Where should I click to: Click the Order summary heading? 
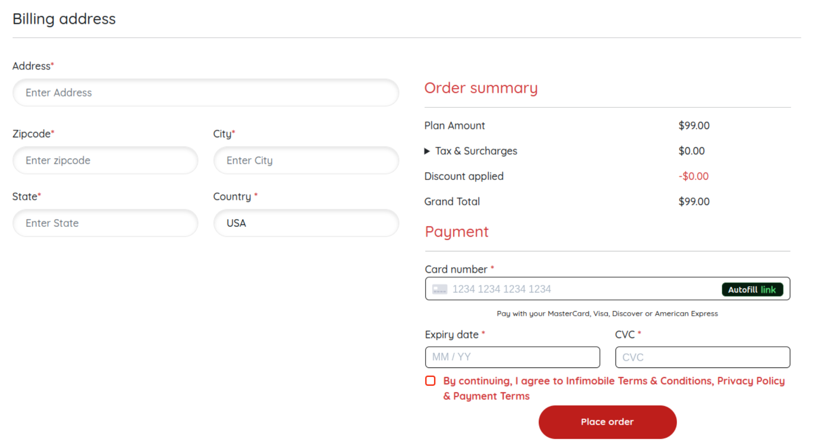481,88
